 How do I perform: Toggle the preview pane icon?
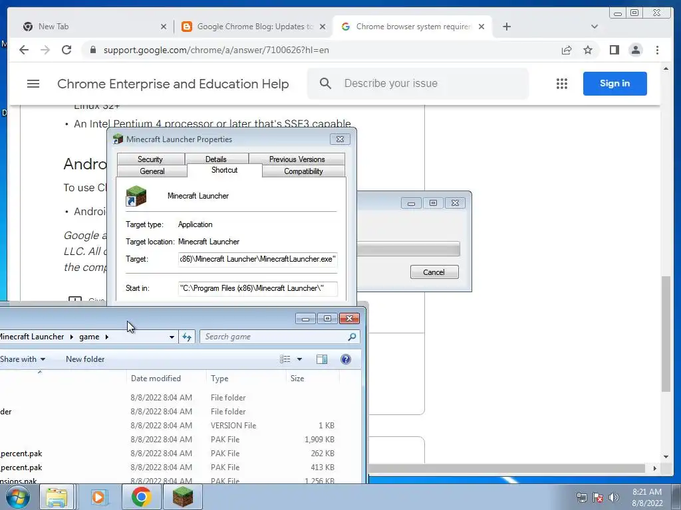[x=322, y=359]
